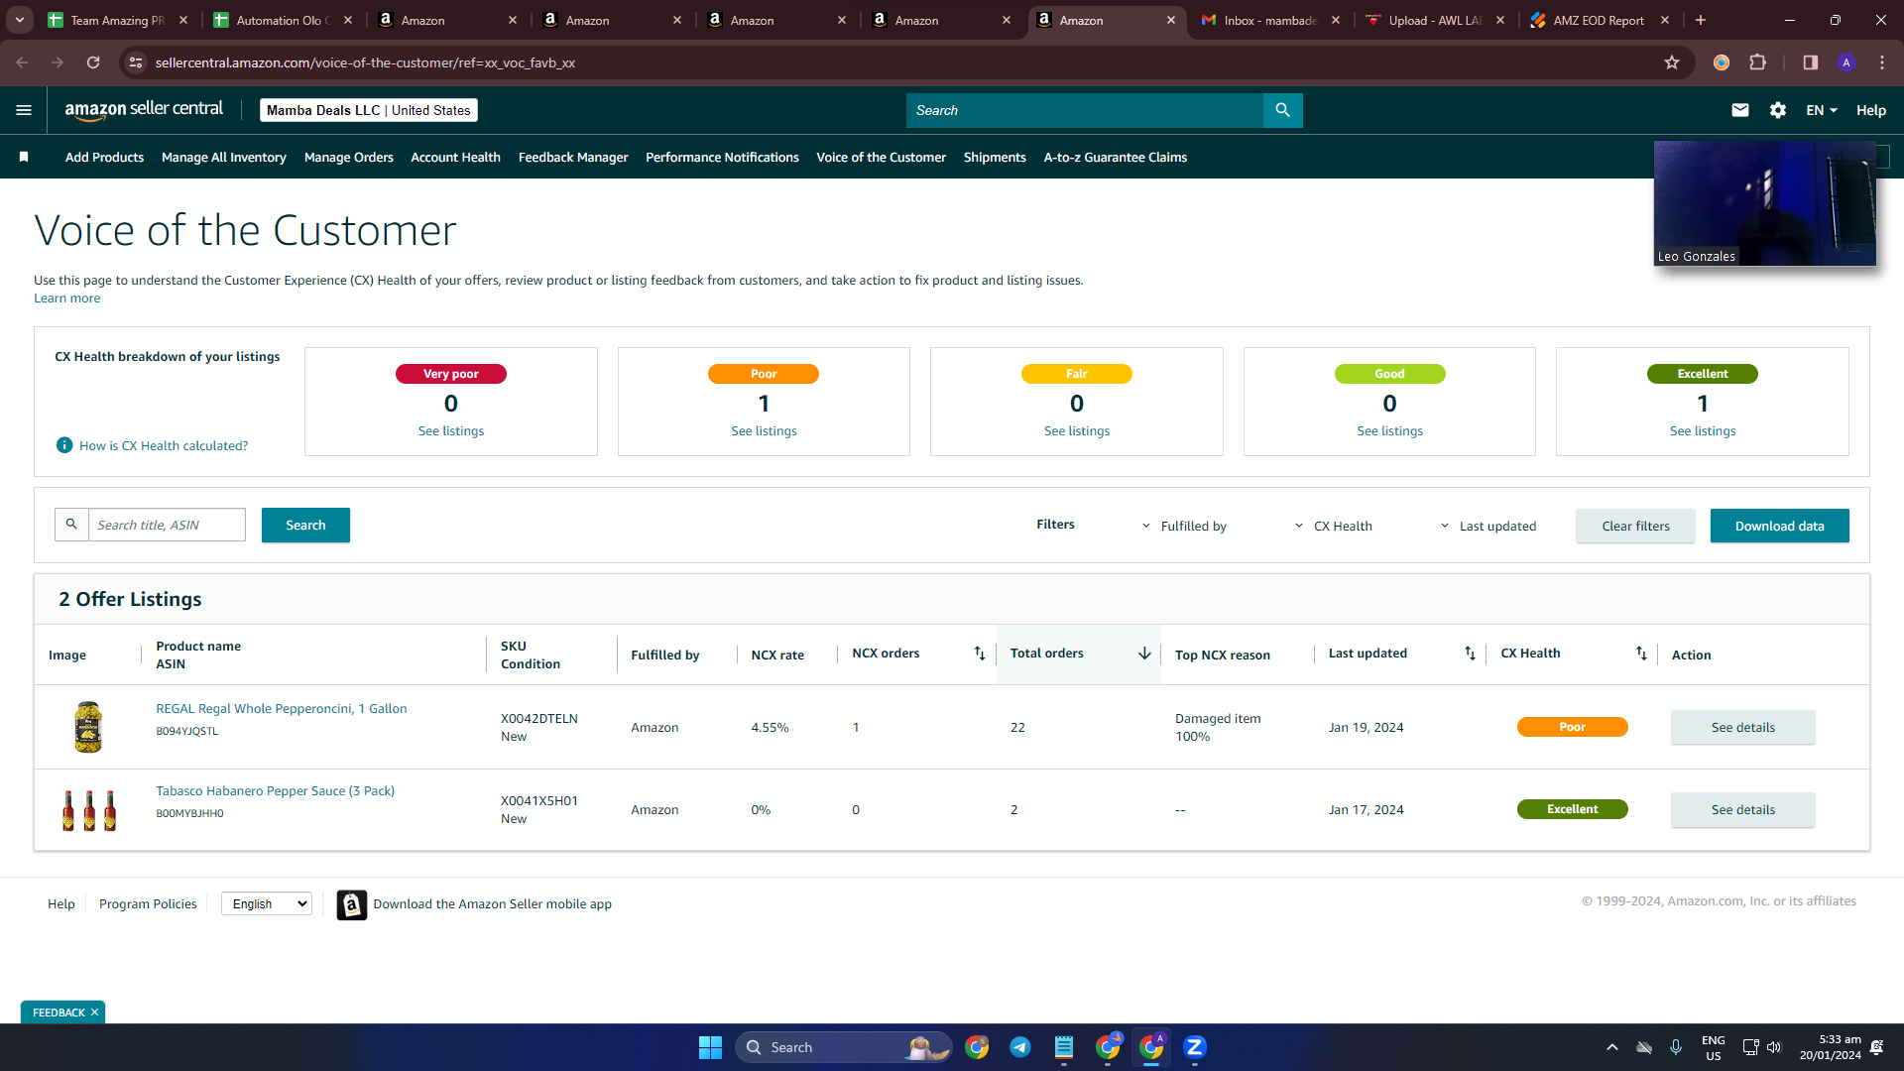The width and height of the screenshot is (1904, 1071).
Task: Switch to the AMZ EOD Report tab
Action: [1599, 20]
